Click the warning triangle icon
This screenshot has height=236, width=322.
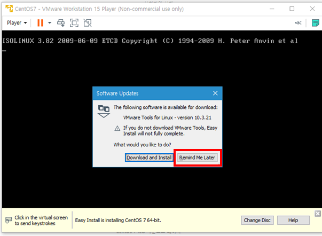117,129
